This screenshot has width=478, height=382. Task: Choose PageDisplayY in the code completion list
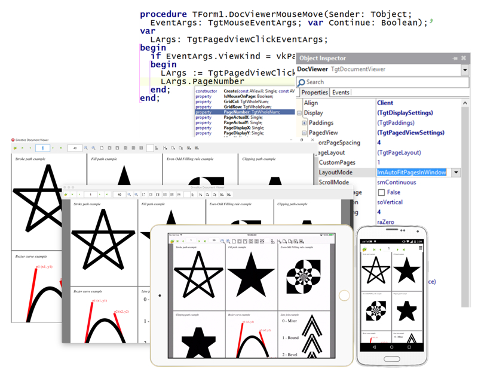tap(245, 133)
